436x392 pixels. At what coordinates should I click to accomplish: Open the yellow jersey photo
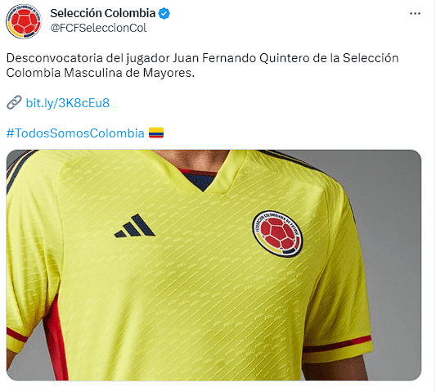214,265
